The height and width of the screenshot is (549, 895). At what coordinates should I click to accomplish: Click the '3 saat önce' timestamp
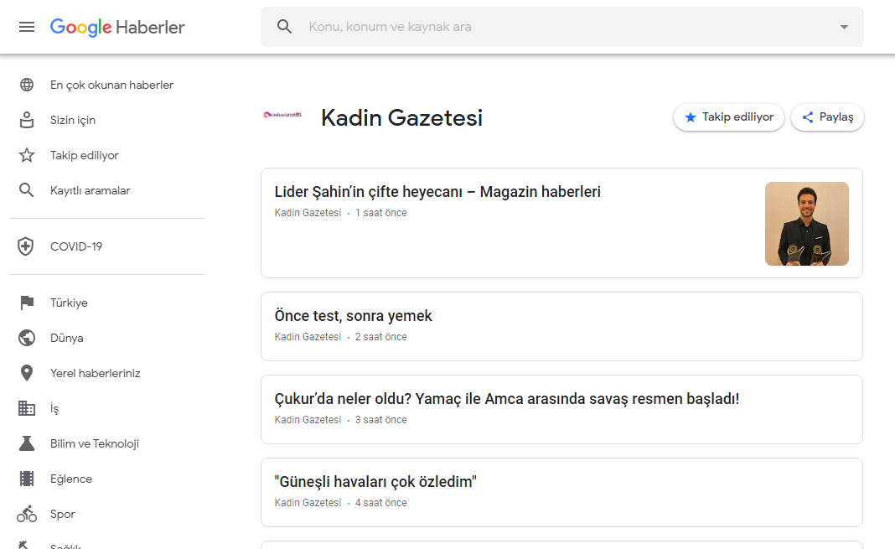380,420
